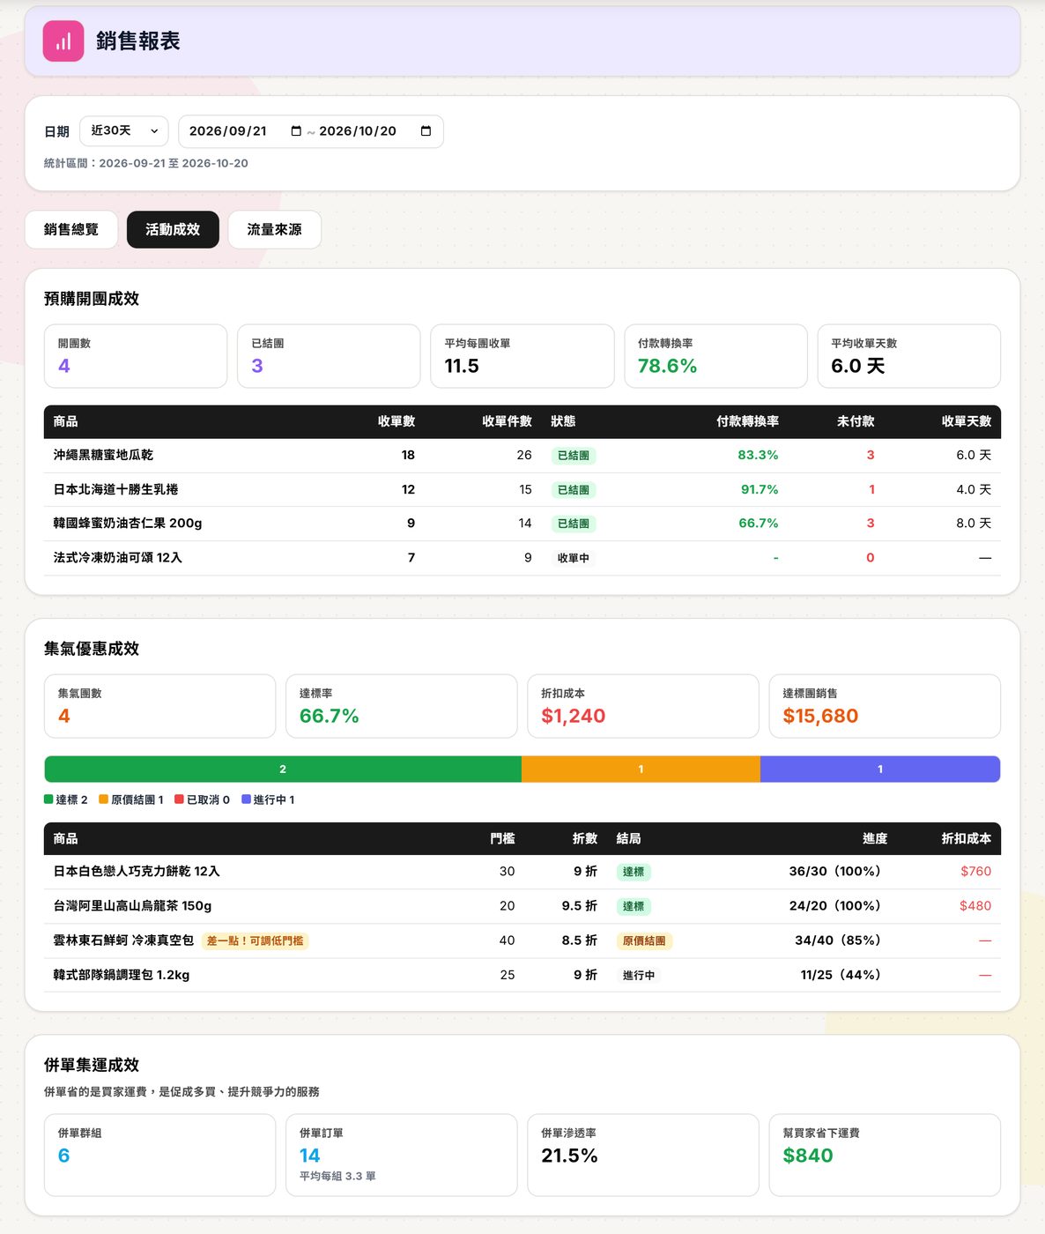Click the 沖繩黑糖蜜地瓜乾 product row
This screenshot has height=1234, width=1045.
point(522,456)
